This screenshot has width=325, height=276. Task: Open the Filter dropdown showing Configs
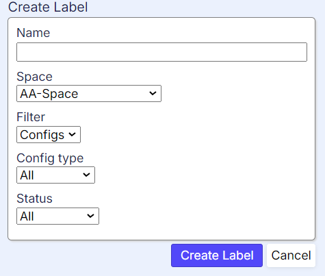(49, 134)
